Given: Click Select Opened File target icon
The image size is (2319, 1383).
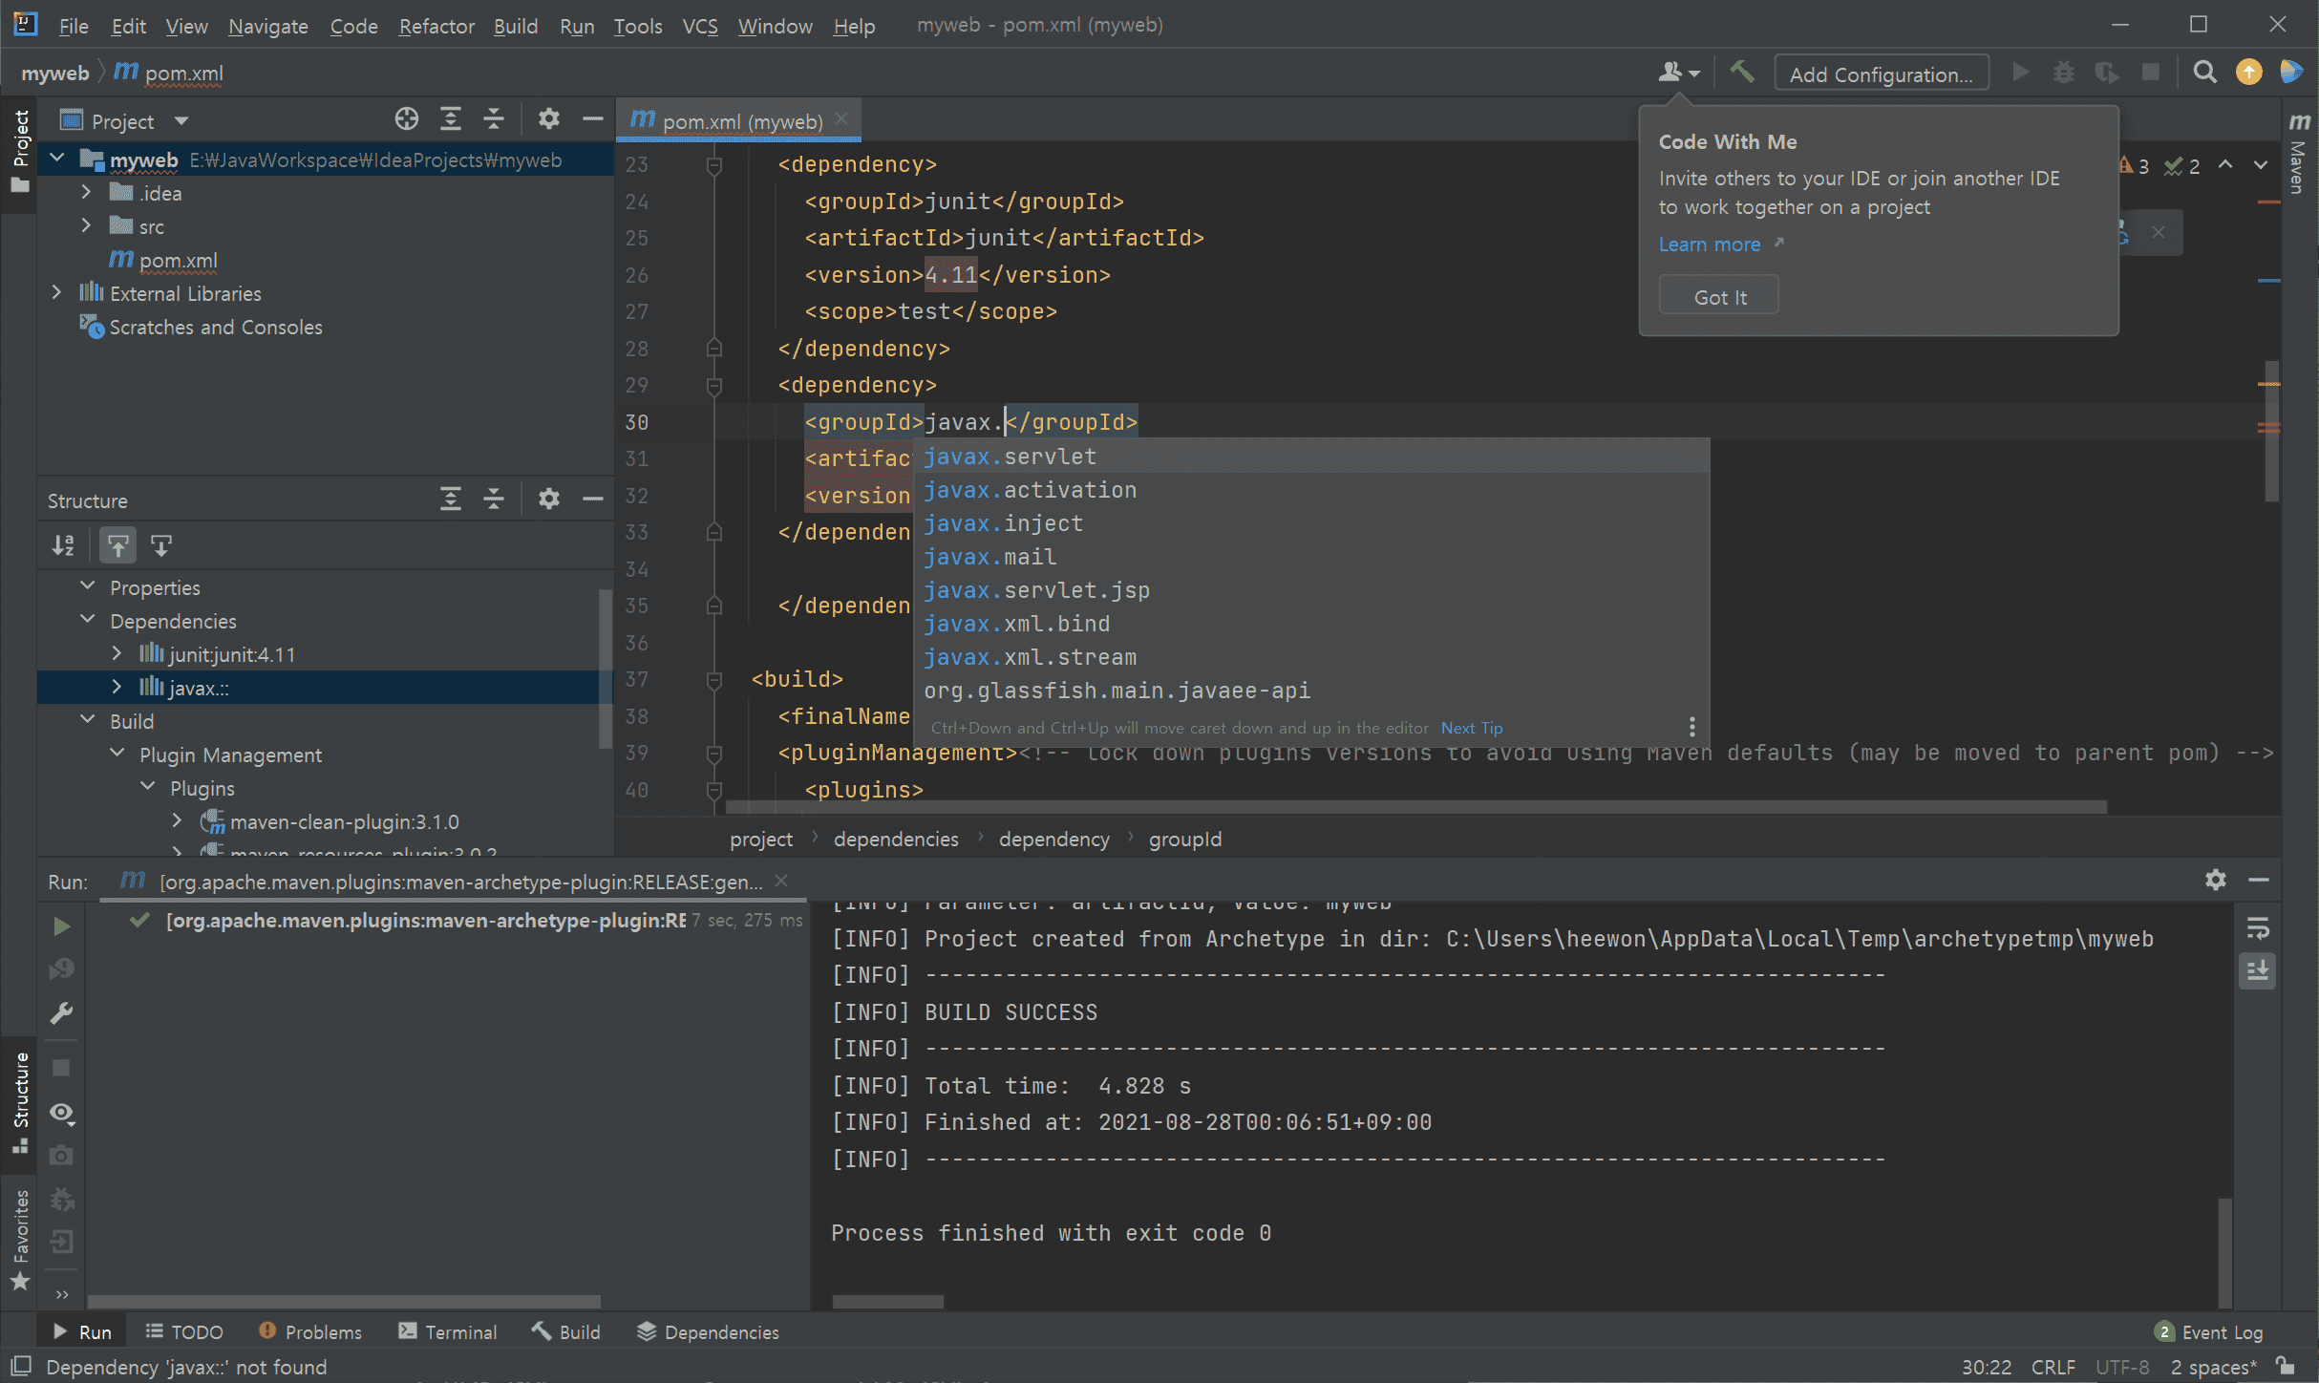Looking at the screenshot, I should (x=407, y=119).
